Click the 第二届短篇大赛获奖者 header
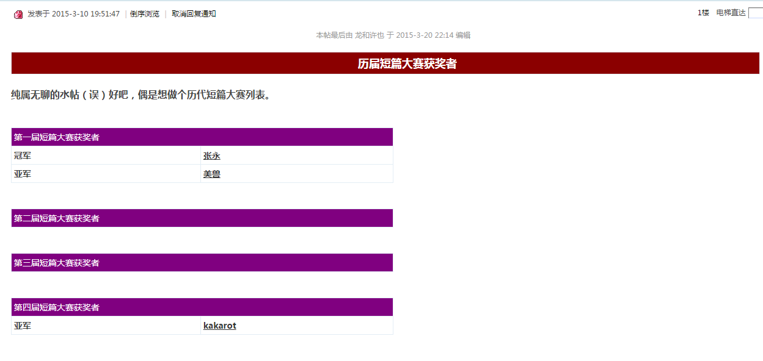 tap(202, 218)
